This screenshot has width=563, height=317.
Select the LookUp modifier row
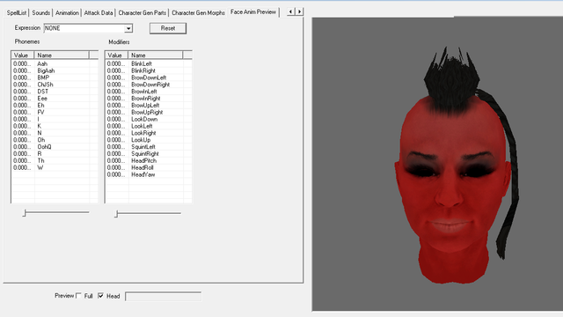[x=149, y=140]
